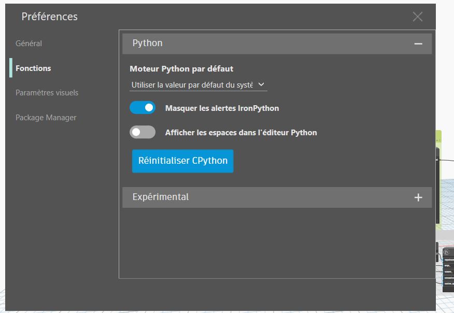
Task: Open the Général preferences tab
Action: tap(29, 44)
